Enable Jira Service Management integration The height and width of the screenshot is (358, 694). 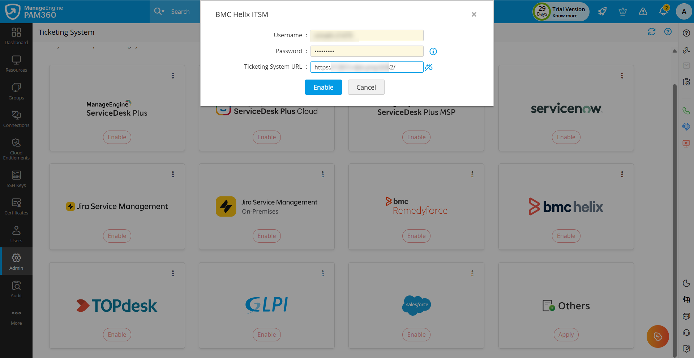point(117,236)
